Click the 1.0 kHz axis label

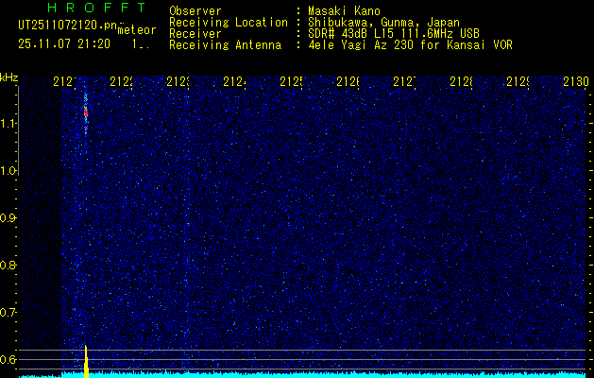[8, 171]
